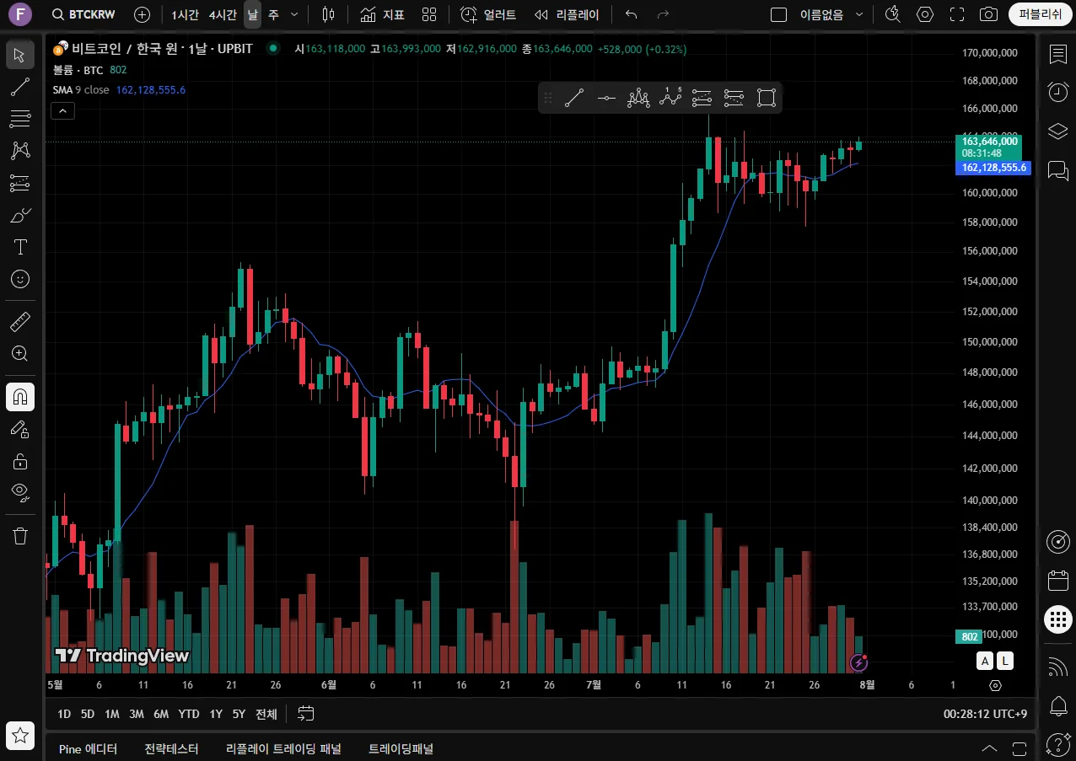Select the 날 daily interval
Image resolution: width=1076 pixels, height=761 pixels.
253,14
